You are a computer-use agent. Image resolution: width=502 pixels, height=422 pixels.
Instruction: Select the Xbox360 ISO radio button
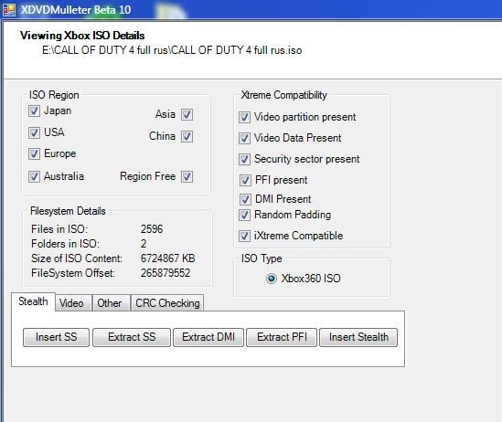272,279
